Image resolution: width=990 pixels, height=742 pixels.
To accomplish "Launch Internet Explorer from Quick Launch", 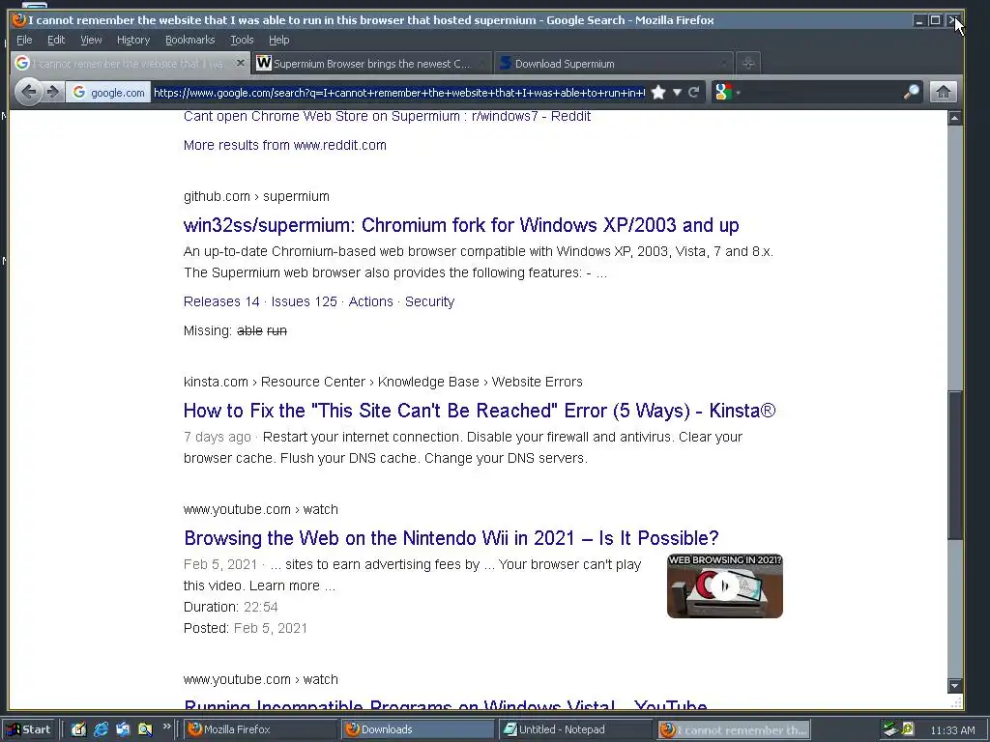I will (101, 729).
